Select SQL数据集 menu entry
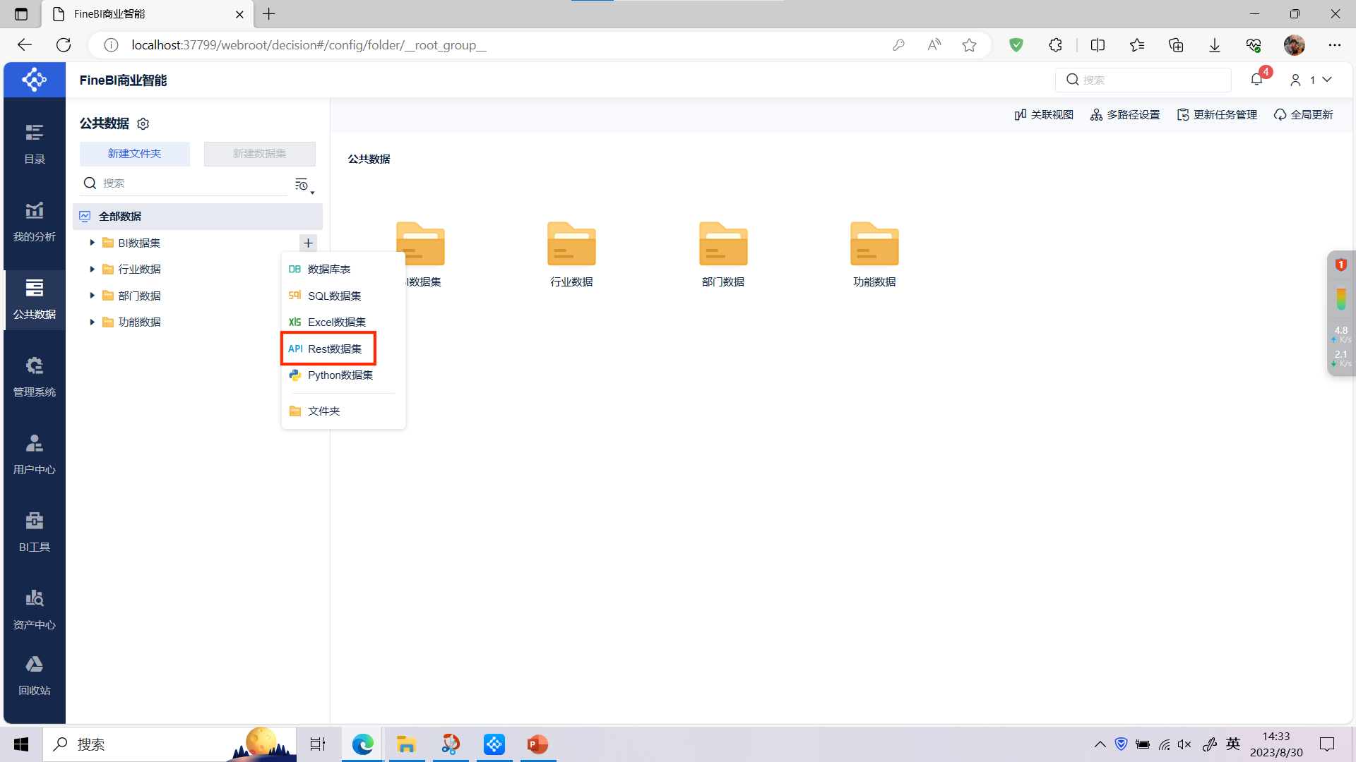1356x762 pixels. point(334,296)
